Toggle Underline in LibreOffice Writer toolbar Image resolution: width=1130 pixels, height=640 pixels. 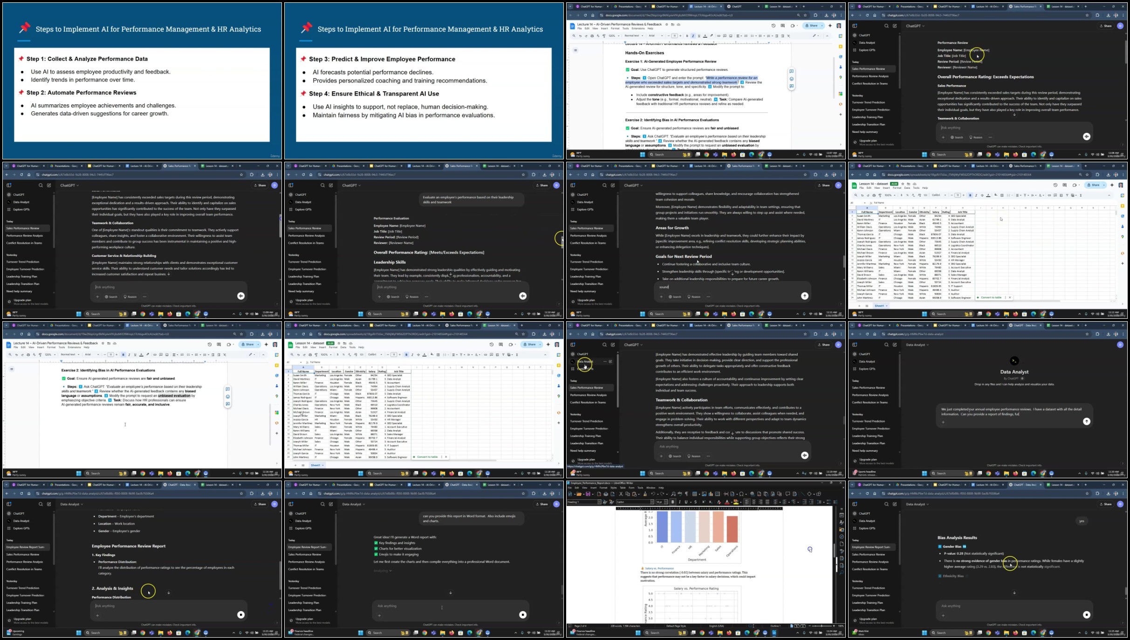click(686, 502)
